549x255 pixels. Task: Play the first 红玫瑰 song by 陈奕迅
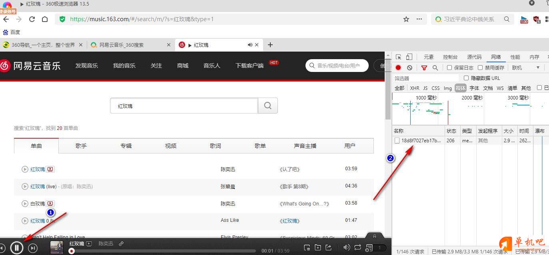pos(25,169)
